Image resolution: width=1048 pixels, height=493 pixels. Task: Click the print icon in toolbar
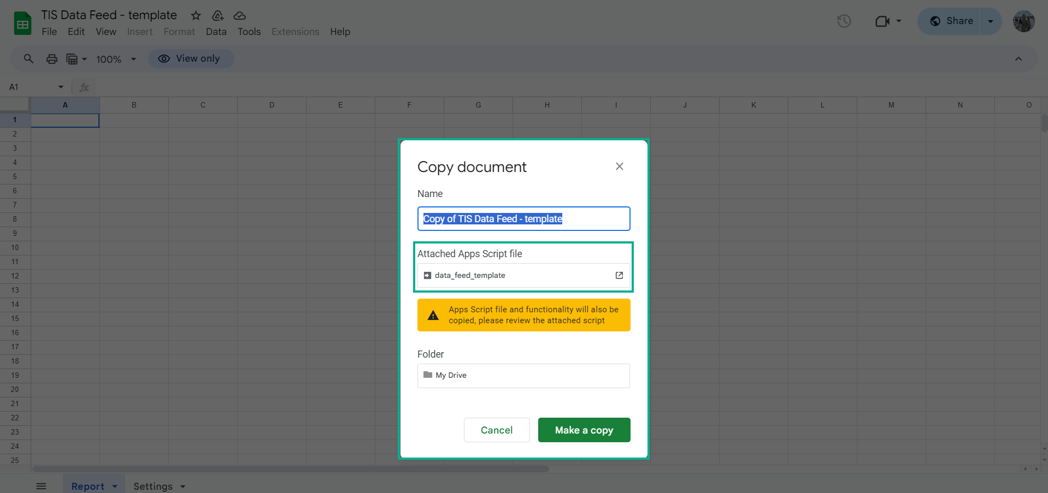(52, 59)
